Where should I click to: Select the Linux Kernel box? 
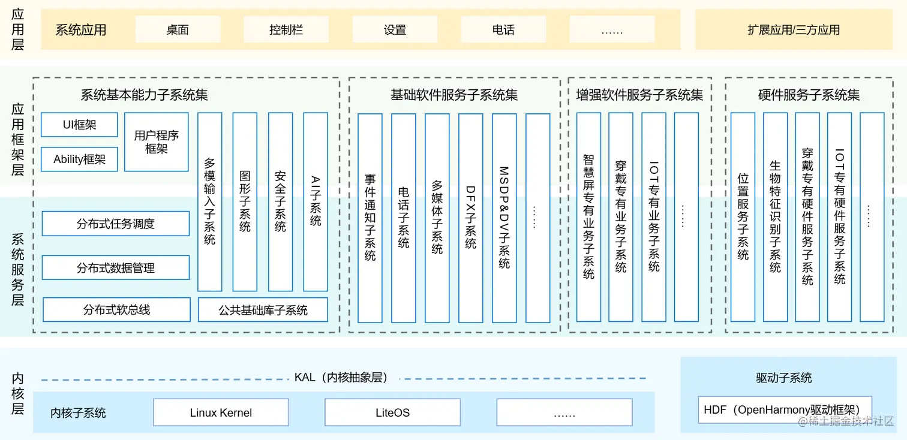pos(221,412)
